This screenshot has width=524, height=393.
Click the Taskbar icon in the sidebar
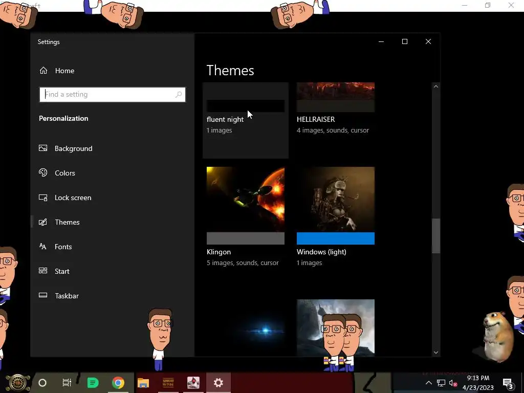coord(43,295)
